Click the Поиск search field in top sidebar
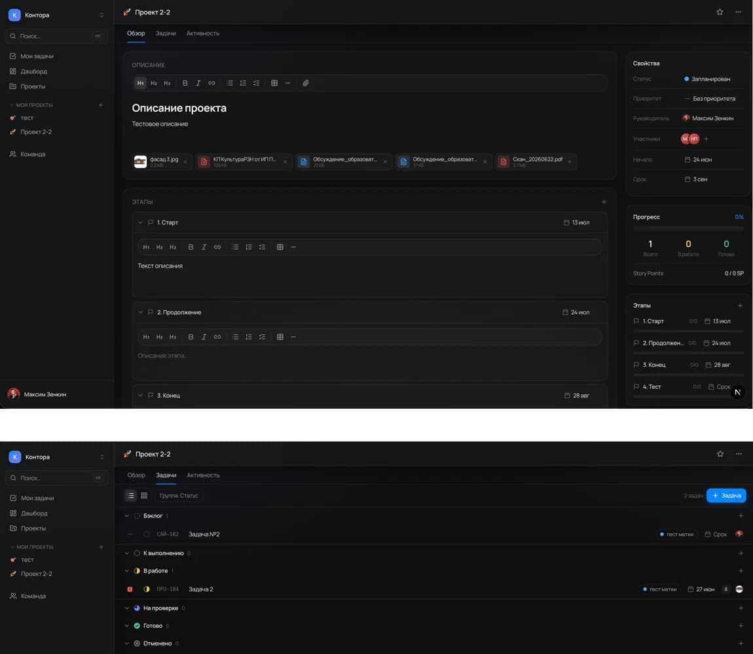 pyautogui.click(x=56, y=36)
